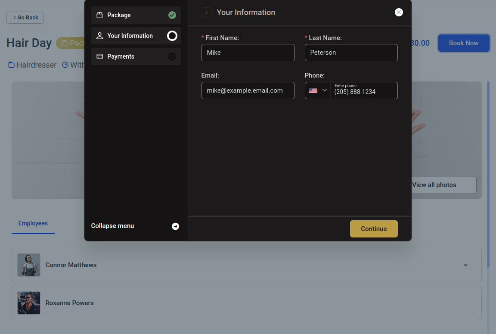Click the Hairdresser folder icon

pos(11,65)
